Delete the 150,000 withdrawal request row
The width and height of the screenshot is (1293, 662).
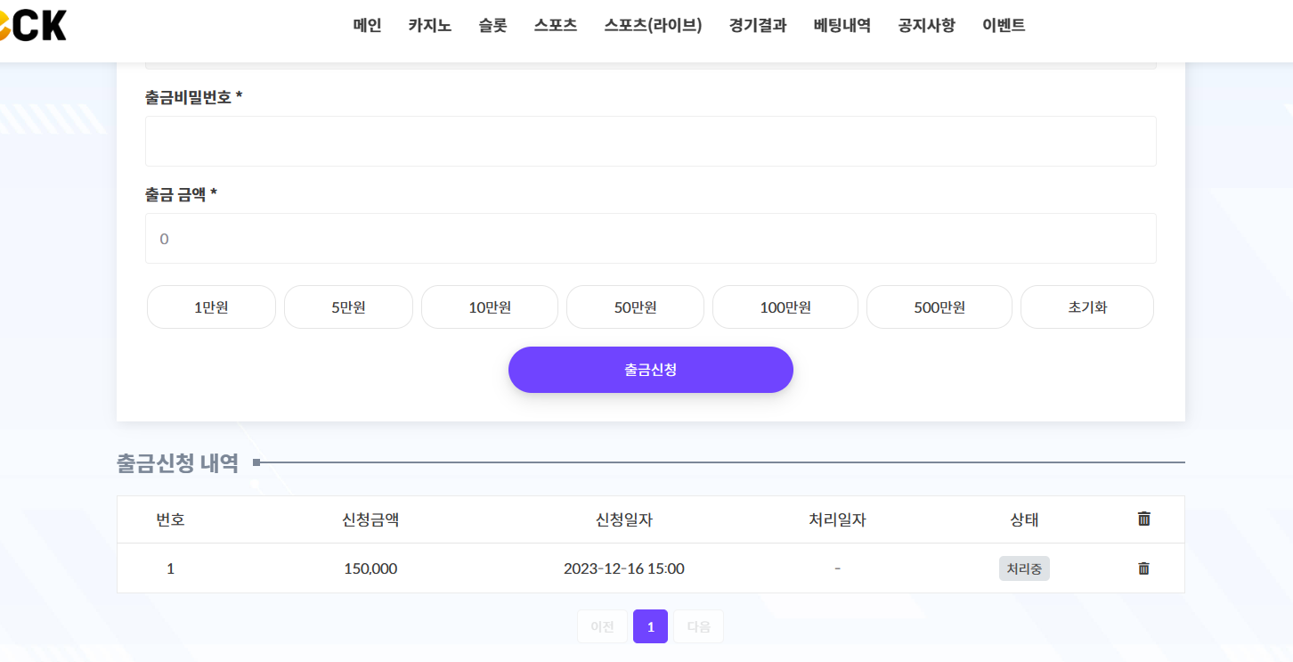coord(1144,568)
